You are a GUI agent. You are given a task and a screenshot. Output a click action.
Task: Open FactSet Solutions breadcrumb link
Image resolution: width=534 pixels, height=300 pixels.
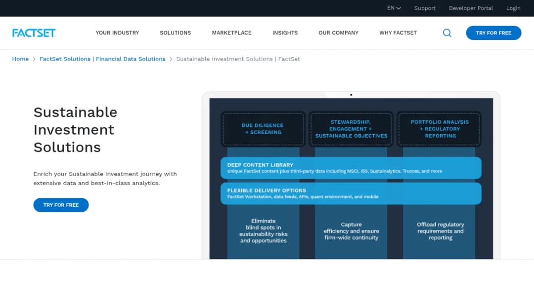click(x=102, y=59)
